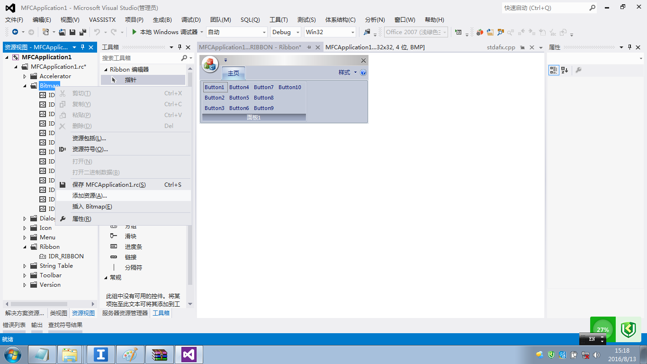Select the 主页 ribbon category tab
Image resolution: width=647 pixels, height=364 pixels.
[234, 73]
